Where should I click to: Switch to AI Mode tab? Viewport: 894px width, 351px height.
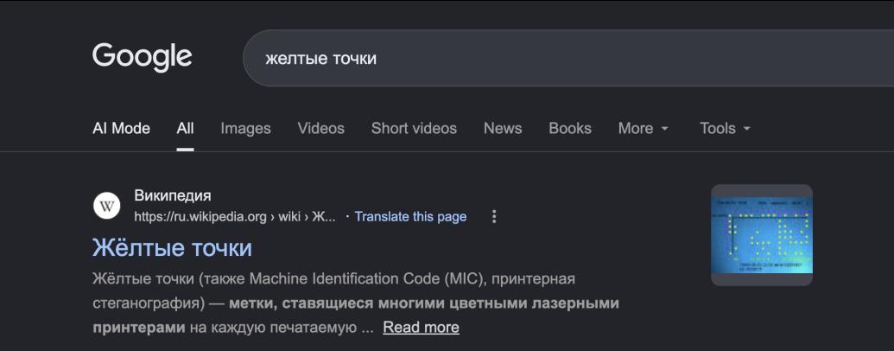point(121,129)
